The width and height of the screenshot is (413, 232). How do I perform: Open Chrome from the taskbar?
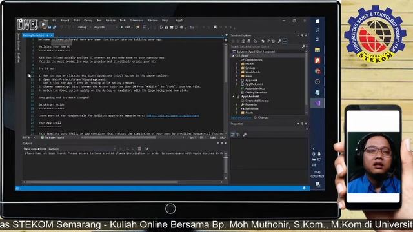pyautogui.click(x=317, y=71)
